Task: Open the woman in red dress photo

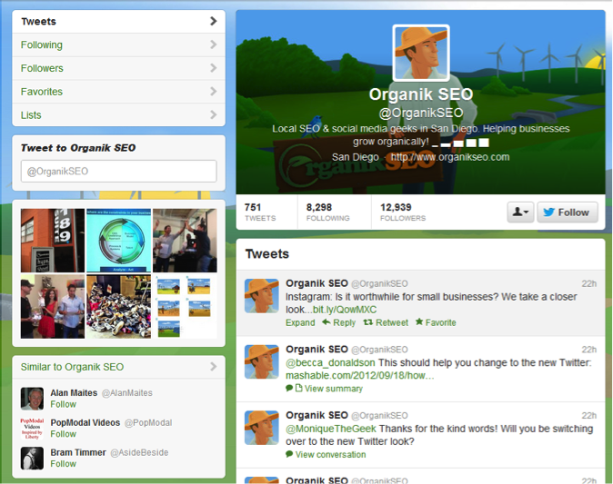Action: pyautogui.click(x=53, y=306)
